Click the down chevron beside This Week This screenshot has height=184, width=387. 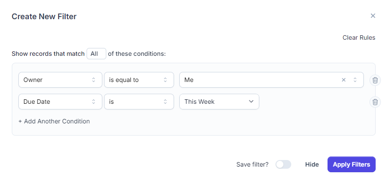click(251, 102)
